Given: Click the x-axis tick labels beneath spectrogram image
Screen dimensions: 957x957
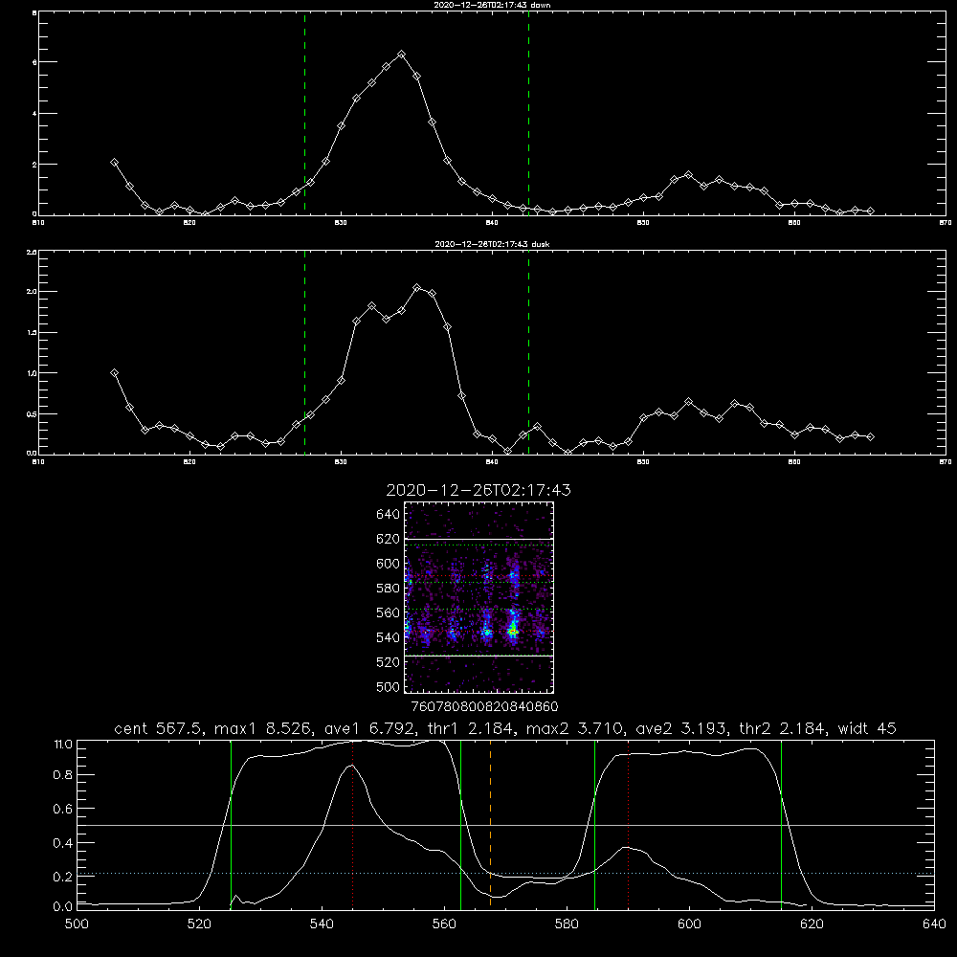Looking at the screenshot, I should coord(484,707).
